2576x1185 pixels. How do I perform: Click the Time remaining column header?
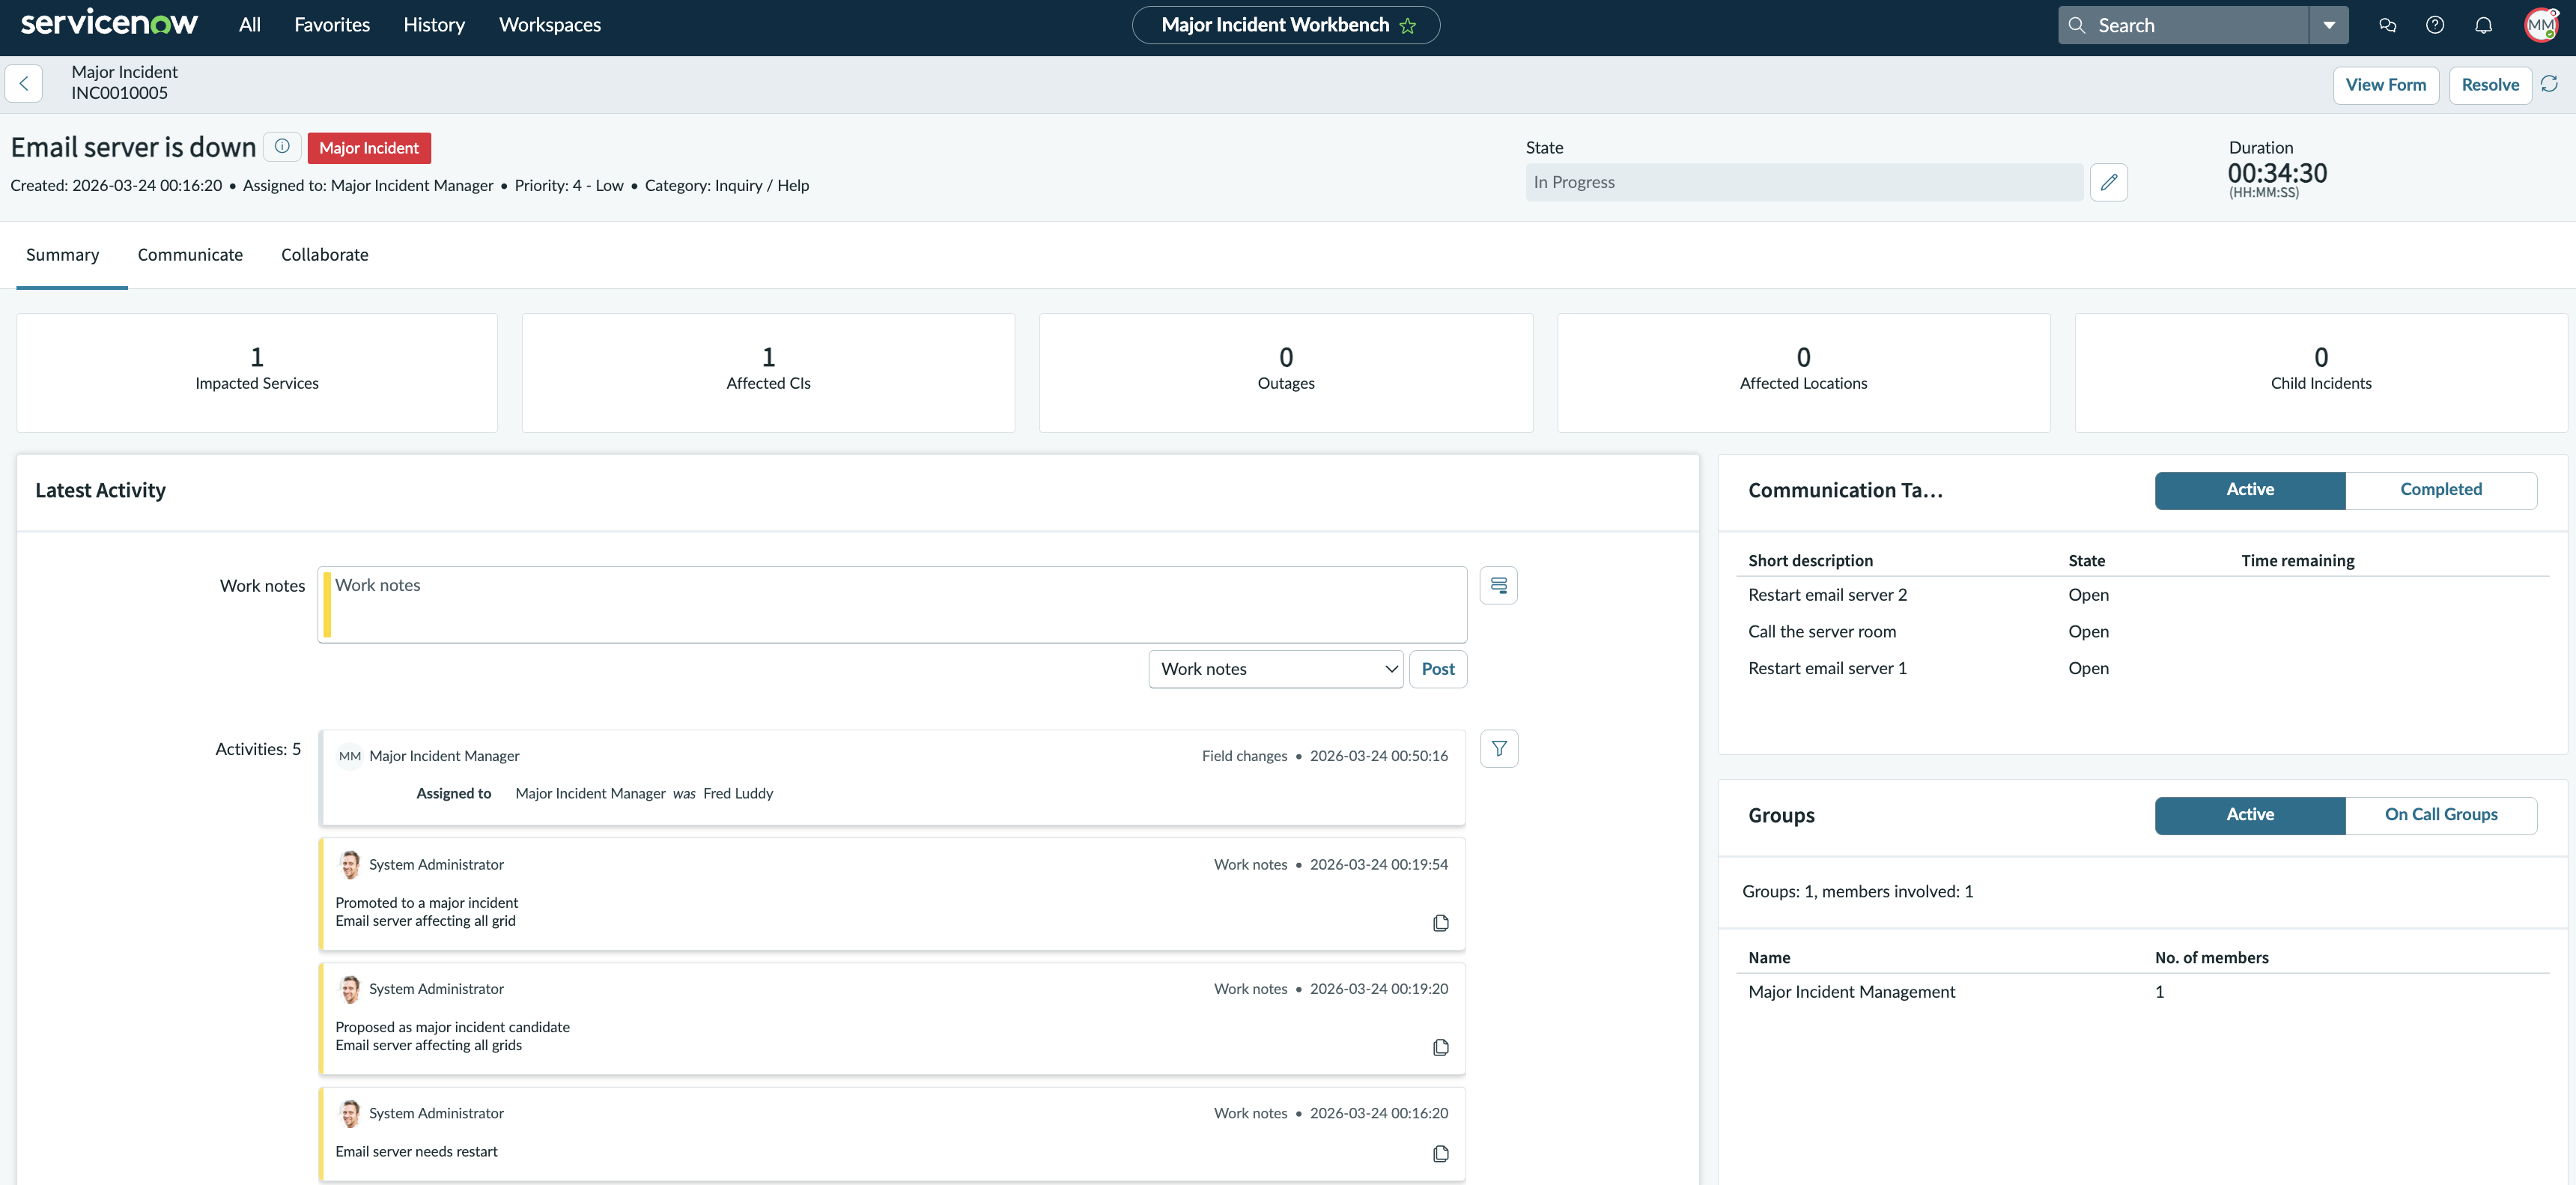click(2297, 561)
